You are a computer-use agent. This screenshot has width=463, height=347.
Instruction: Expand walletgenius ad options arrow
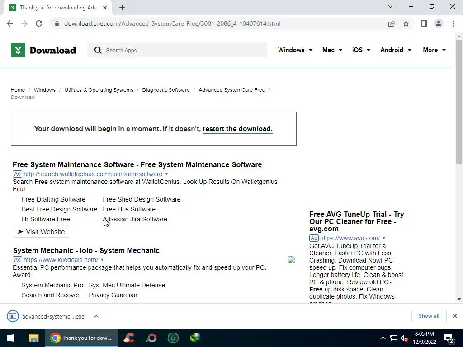pyautogui.click(x=166, y=174)
